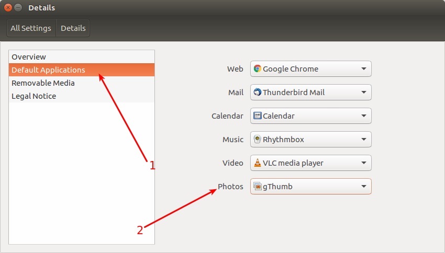This screenshot has width=445, height=253.
Task: Click the Details button in the toolbar
Action: 73,28
